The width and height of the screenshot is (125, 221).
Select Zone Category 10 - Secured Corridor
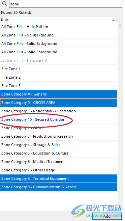click(59, 119)
